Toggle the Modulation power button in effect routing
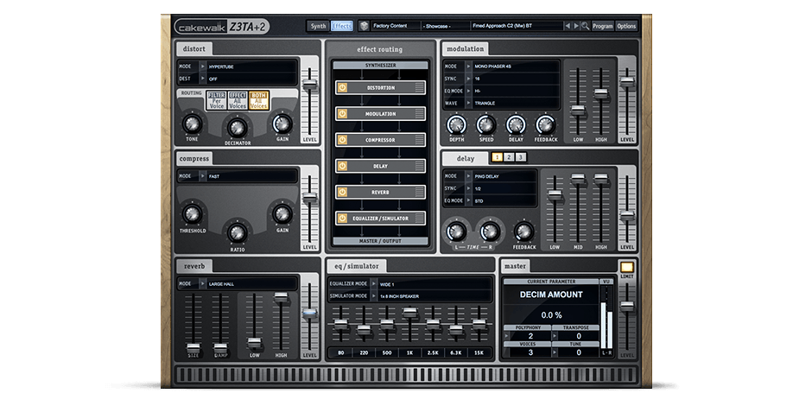Image resolution: width=812 pixels, height=406 pixels. (342, 114)
